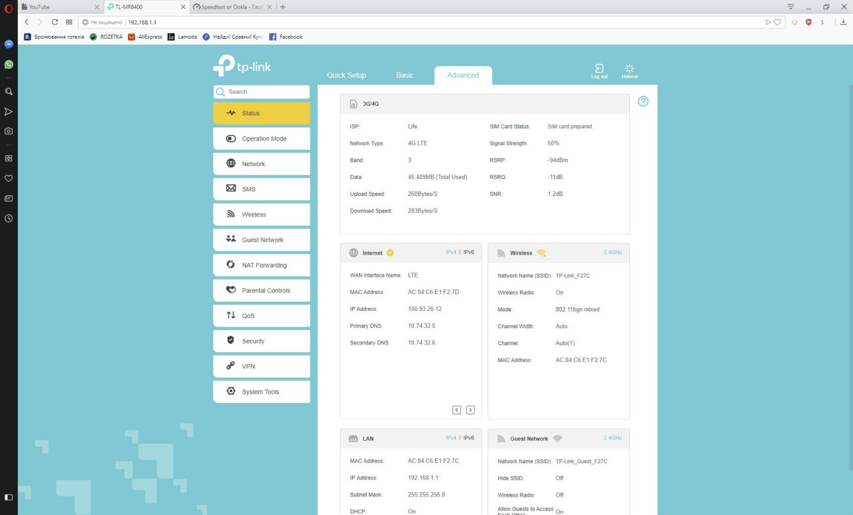853x515 pixels.
Task: Show next Internet connection with right arrow
Action: (470, 410)
